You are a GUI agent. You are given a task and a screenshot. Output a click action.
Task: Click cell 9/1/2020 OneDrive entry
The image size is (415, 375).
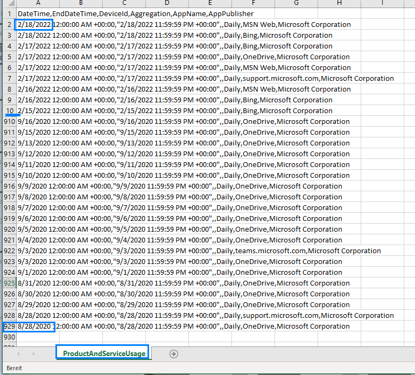tap(180, 273)
